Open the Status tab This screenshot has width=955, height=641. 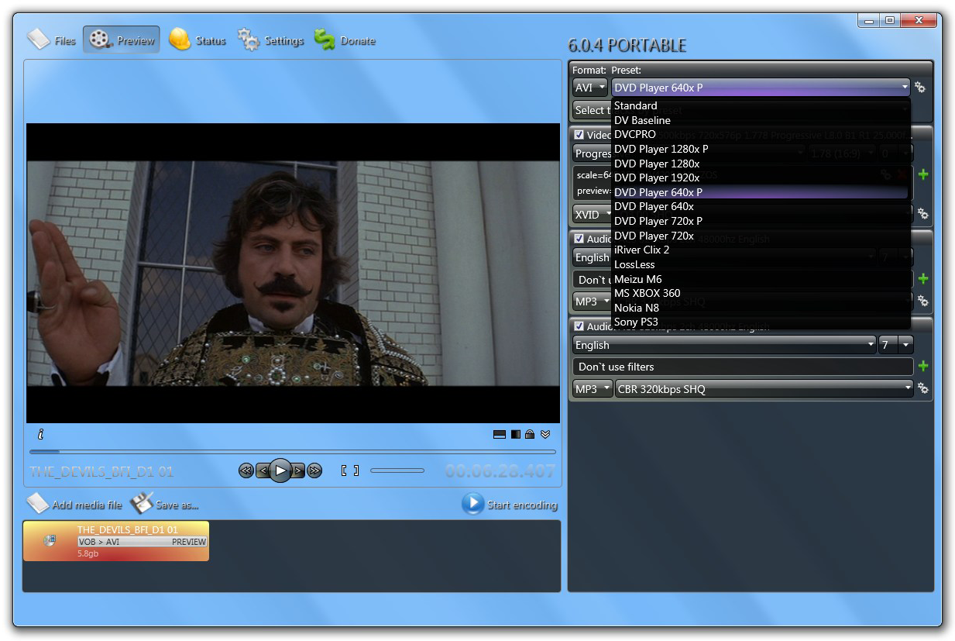pos(198,40)
